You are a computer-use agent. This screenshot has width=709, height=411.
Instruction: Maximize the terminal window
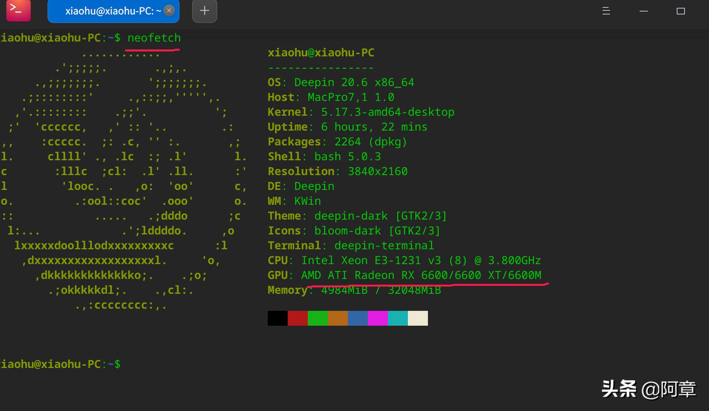680,11
